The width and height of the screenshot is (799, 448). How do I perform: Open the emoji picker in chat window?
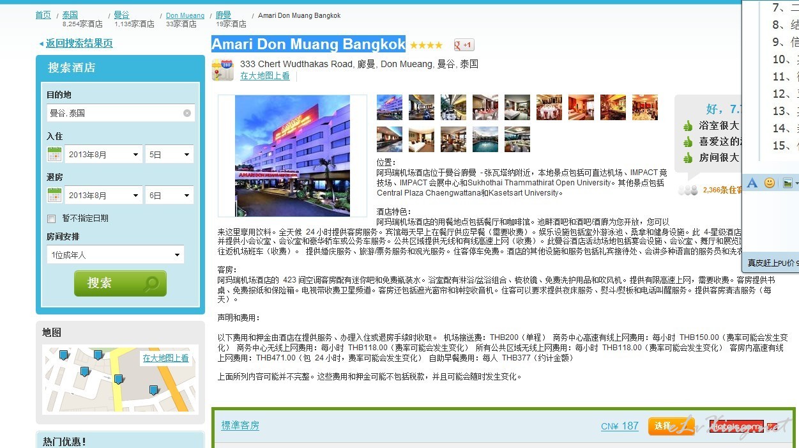(770, 183)
